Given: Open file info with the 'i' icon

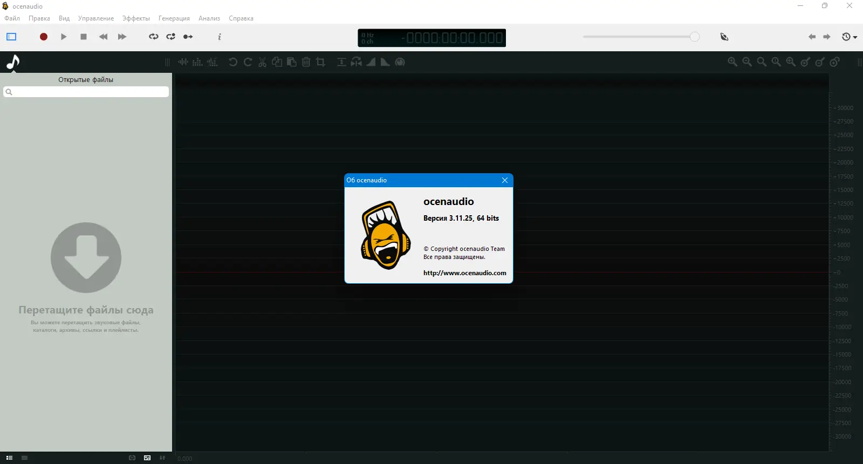Looking at the screenshot, I should 220,37.
